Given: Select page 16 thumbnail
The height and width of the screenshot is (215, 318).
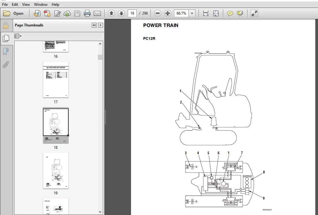Looking at the screenshot, I should click(x=56, y=46).
